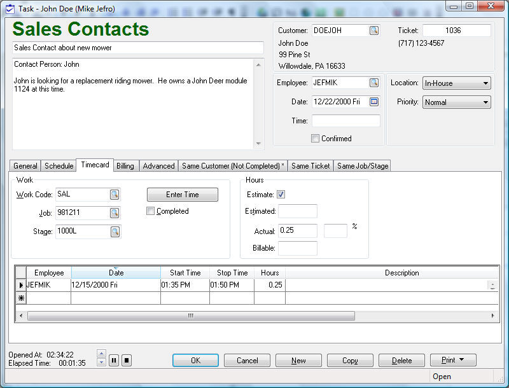The width and height of the screenshot is (509, 388).
Task: Click the OK button
Action: tap(195, 361)
